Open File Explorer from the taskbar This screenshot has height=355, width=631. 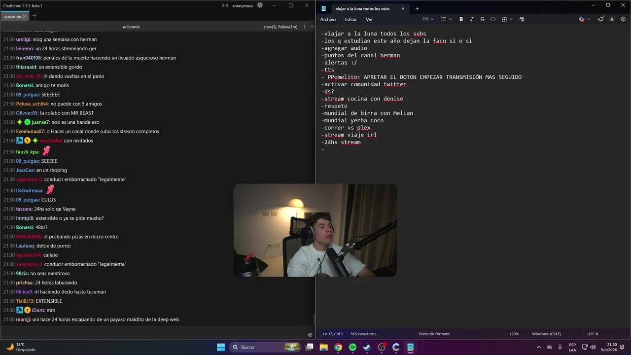[x=324, y=347]
